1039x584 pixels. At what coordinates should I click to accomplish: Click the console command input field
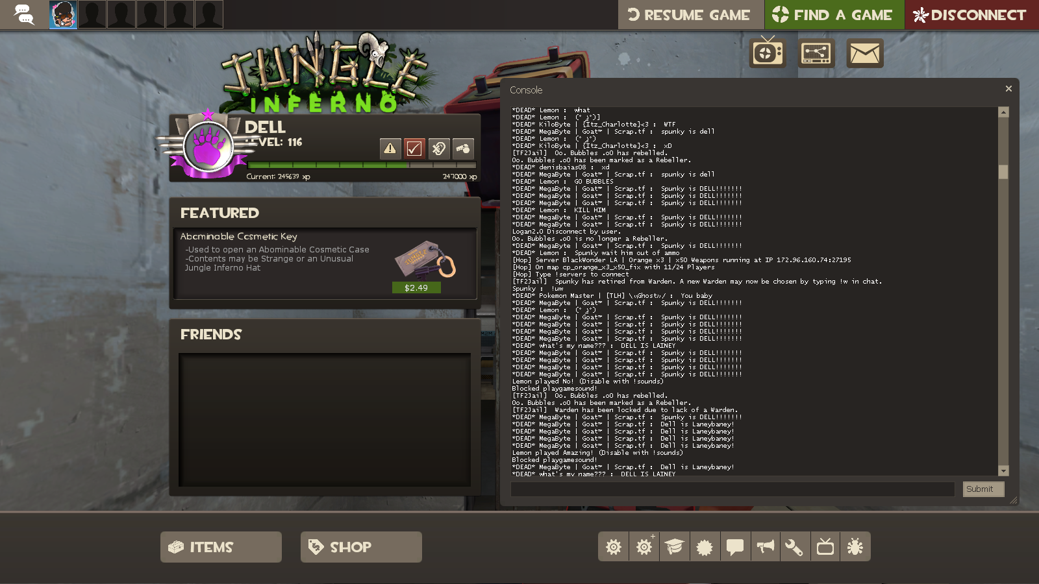tap(732, 489)
